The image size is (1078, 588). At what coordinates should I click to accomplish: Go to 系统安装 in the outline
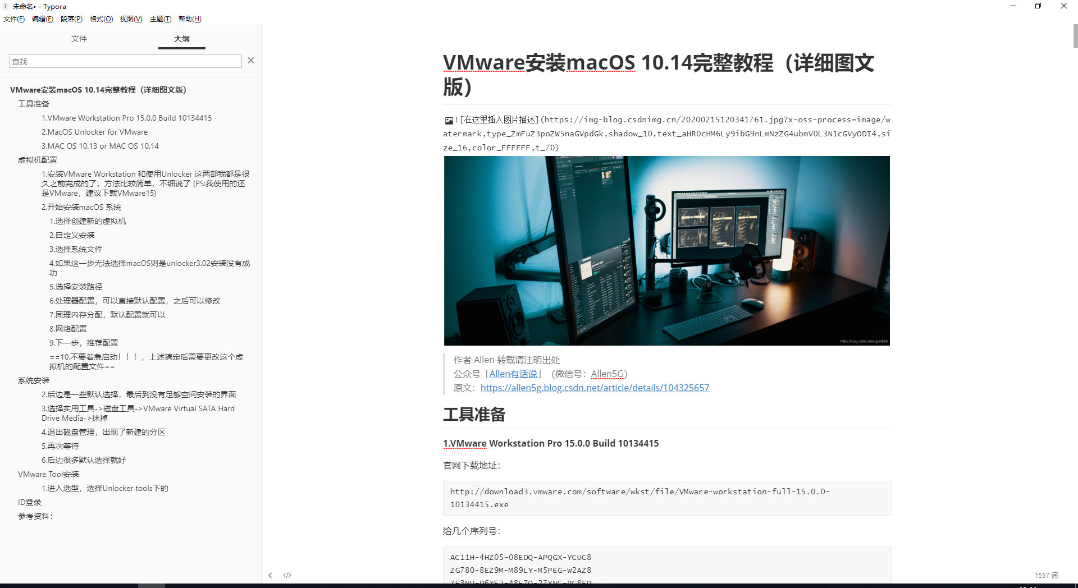[34, 380]
